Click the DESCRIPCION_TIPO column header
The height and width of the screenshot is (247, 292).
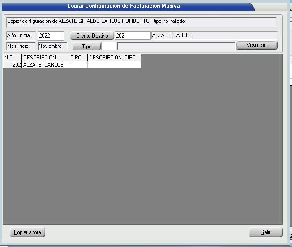pyautogui.click(x=114, y=58)
